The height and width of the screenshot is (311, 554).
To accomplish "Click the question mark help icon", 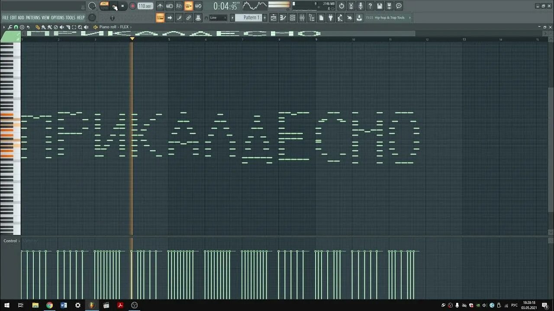I will (370, 6).
